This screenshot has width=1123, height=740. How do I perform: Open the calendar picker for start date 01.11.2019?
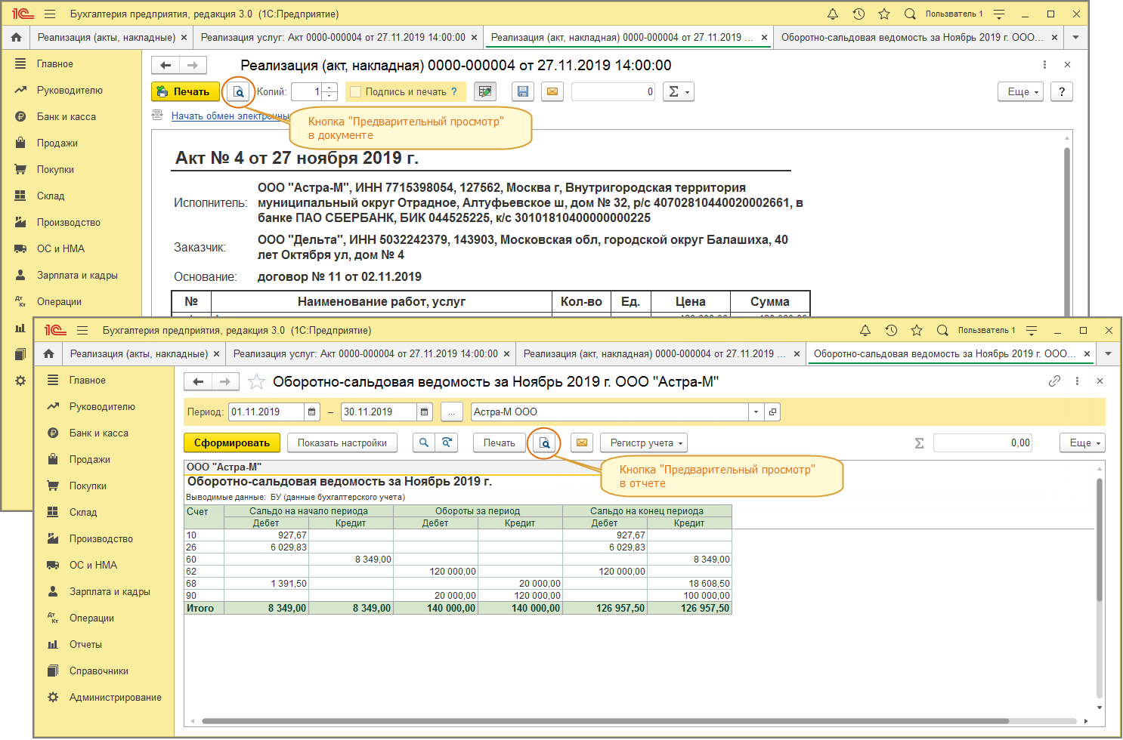pyautogui.click(x=311, y=412)
